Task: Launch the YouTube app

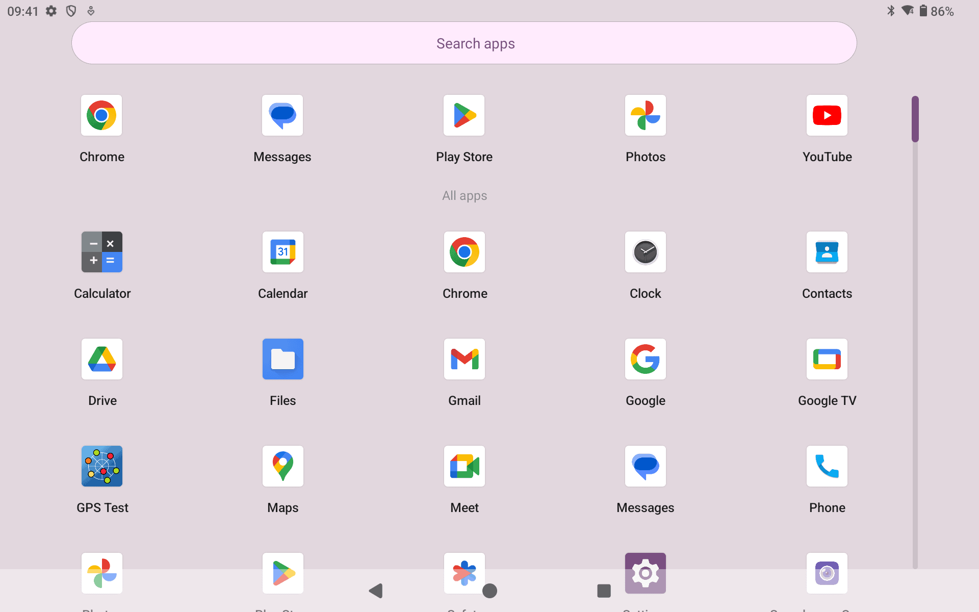Action: (827, 115)
